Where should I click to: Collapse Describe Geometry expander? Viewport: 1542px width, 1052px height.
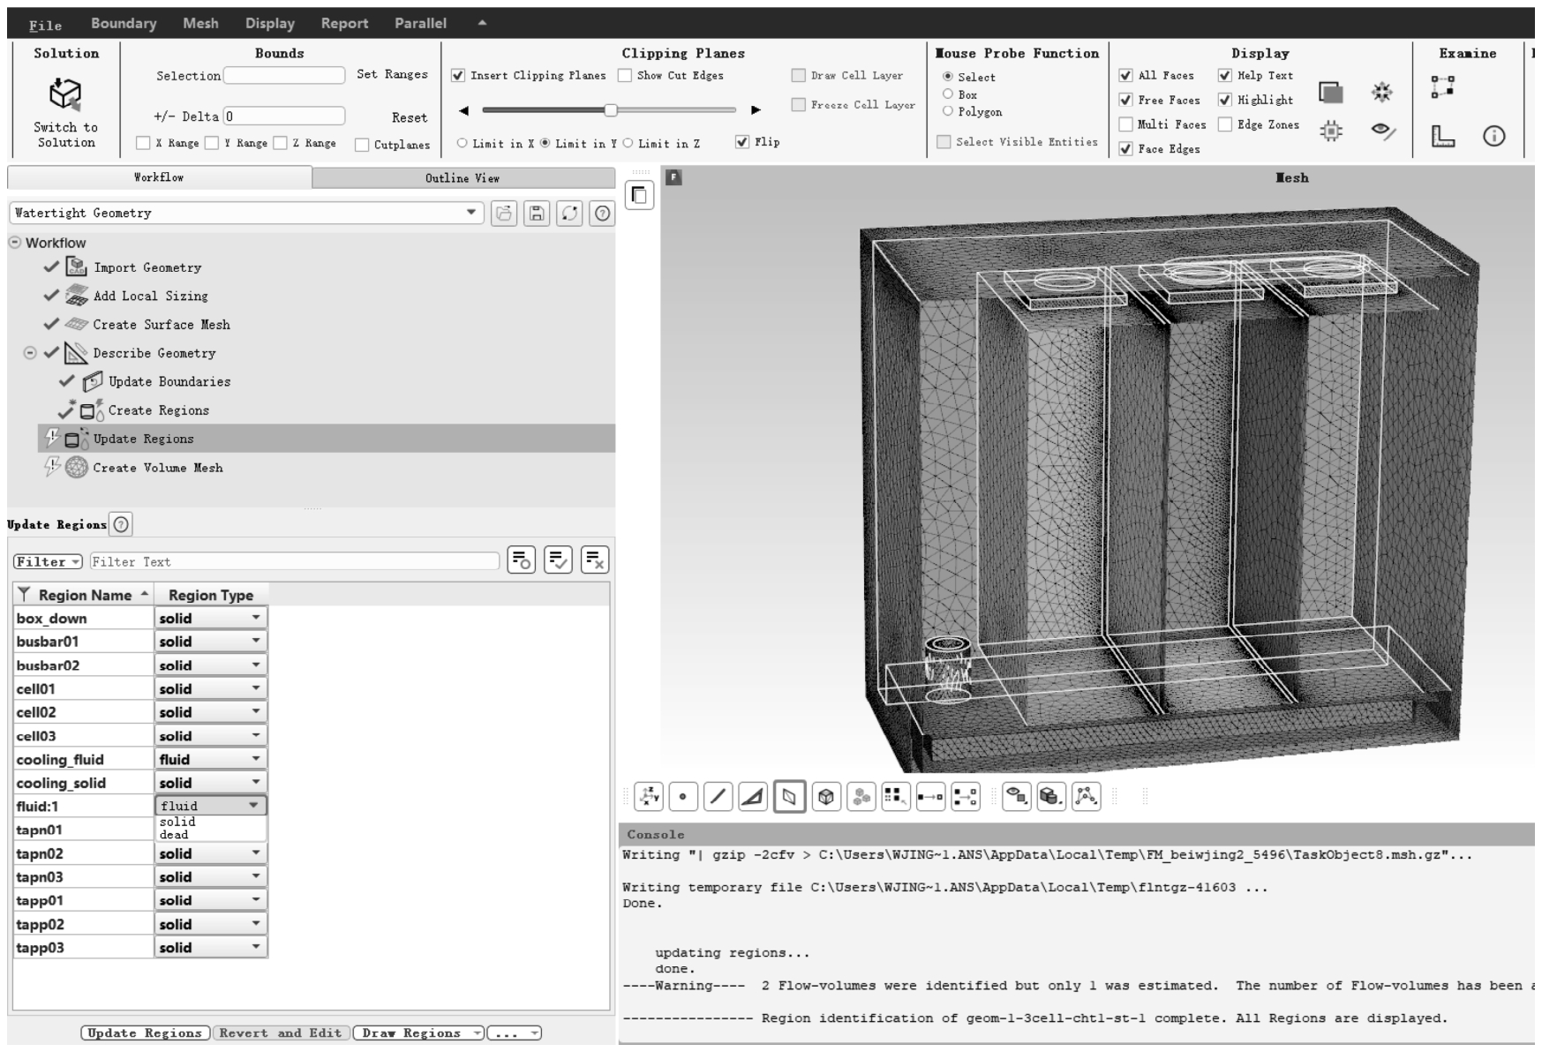point(30,353)
